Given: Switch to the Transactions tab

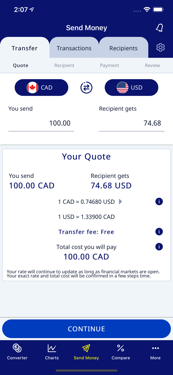Looking at the screenshot, I should (x=74, y=48).
